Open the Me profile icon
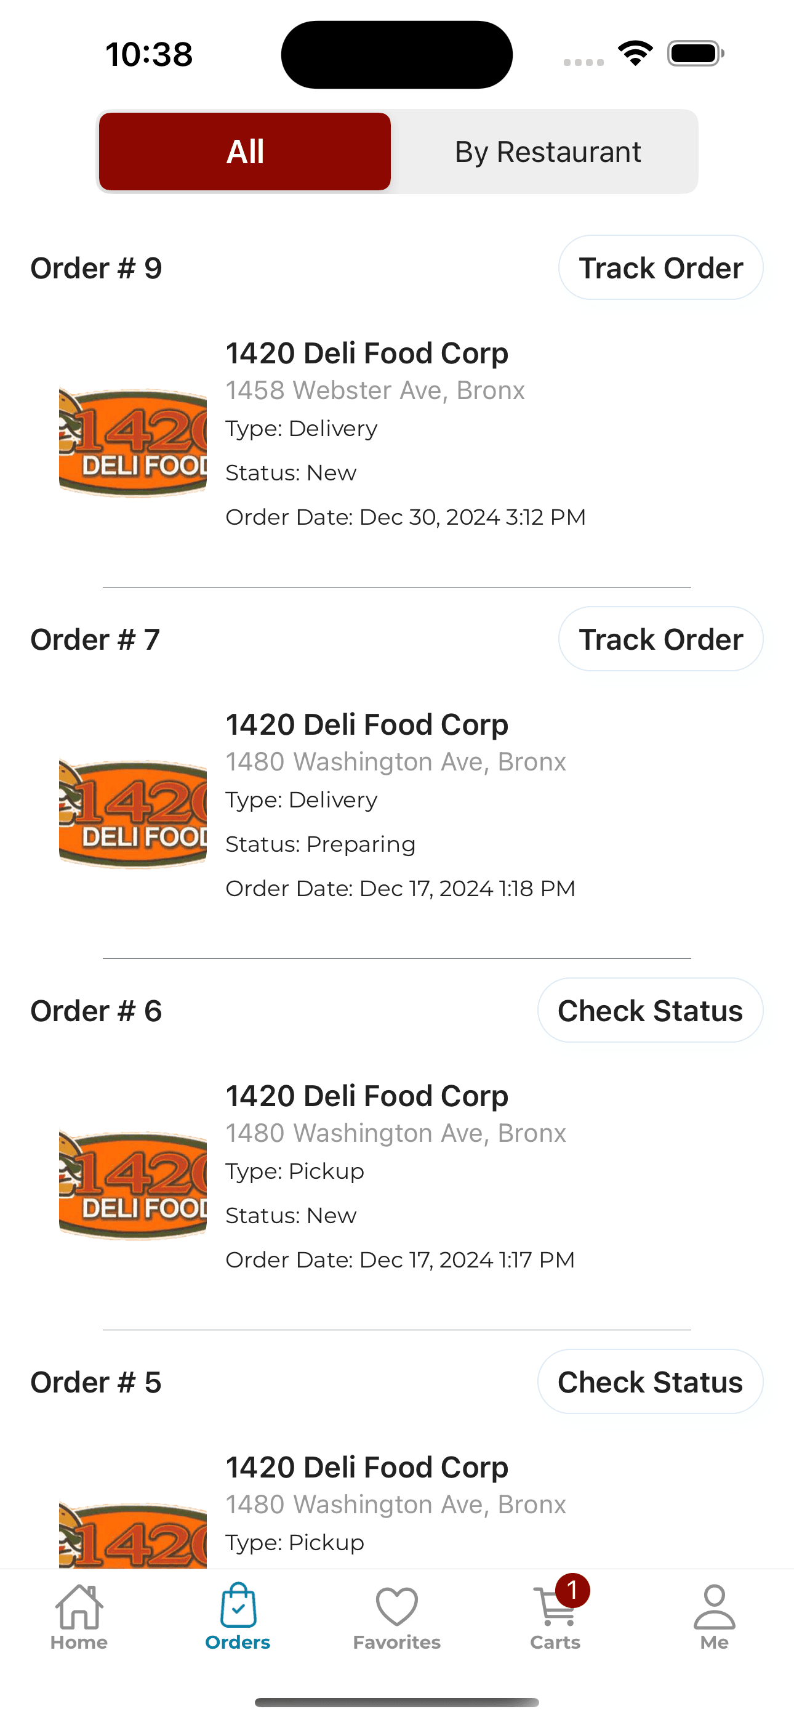This screenshot has height=1722, width=794. pos(715,1606)
